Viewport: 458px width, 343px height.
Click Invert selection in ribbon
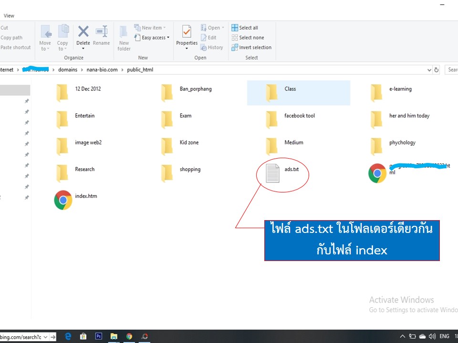[251, 48]
